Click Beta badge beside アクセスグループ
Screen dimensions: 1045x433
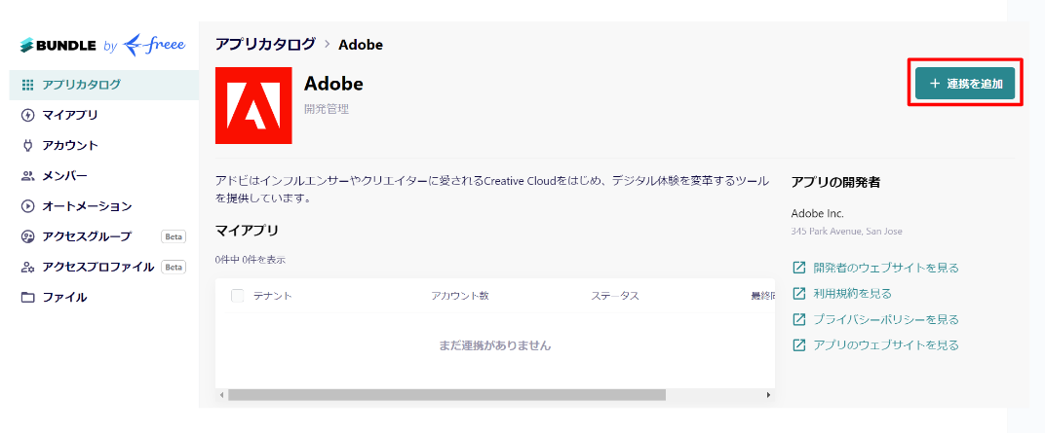click(174, 236)
